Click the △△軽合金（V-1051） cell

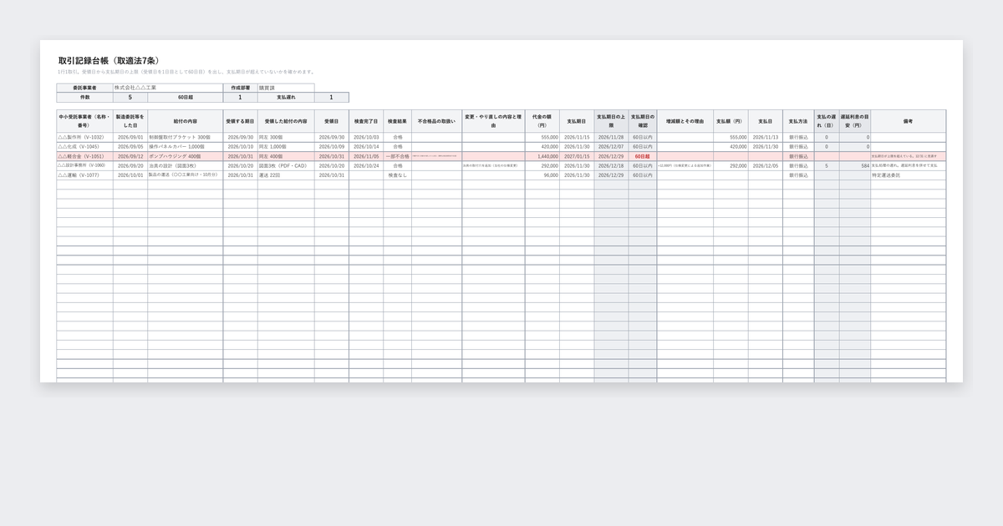tap(85, 156)
